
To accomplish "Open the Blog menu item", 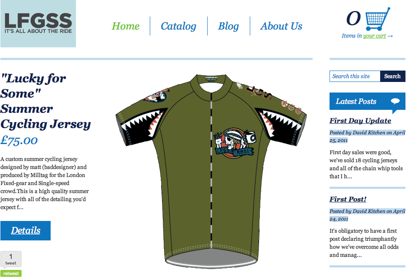I will tap(228, 26).
